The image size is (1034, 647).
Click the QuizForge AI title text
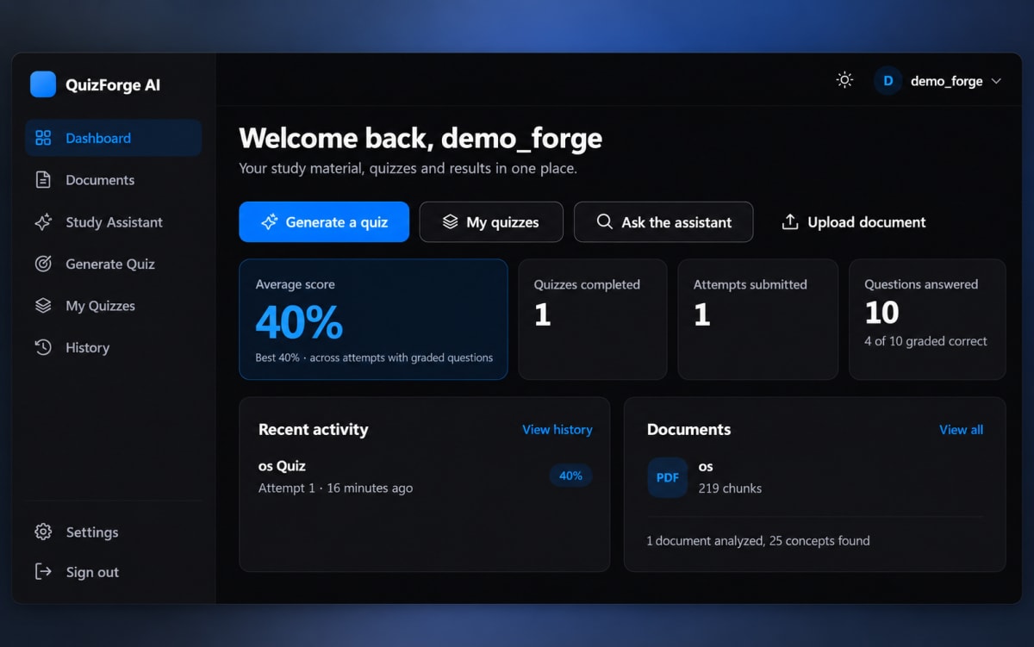click(x=113, y=85)
